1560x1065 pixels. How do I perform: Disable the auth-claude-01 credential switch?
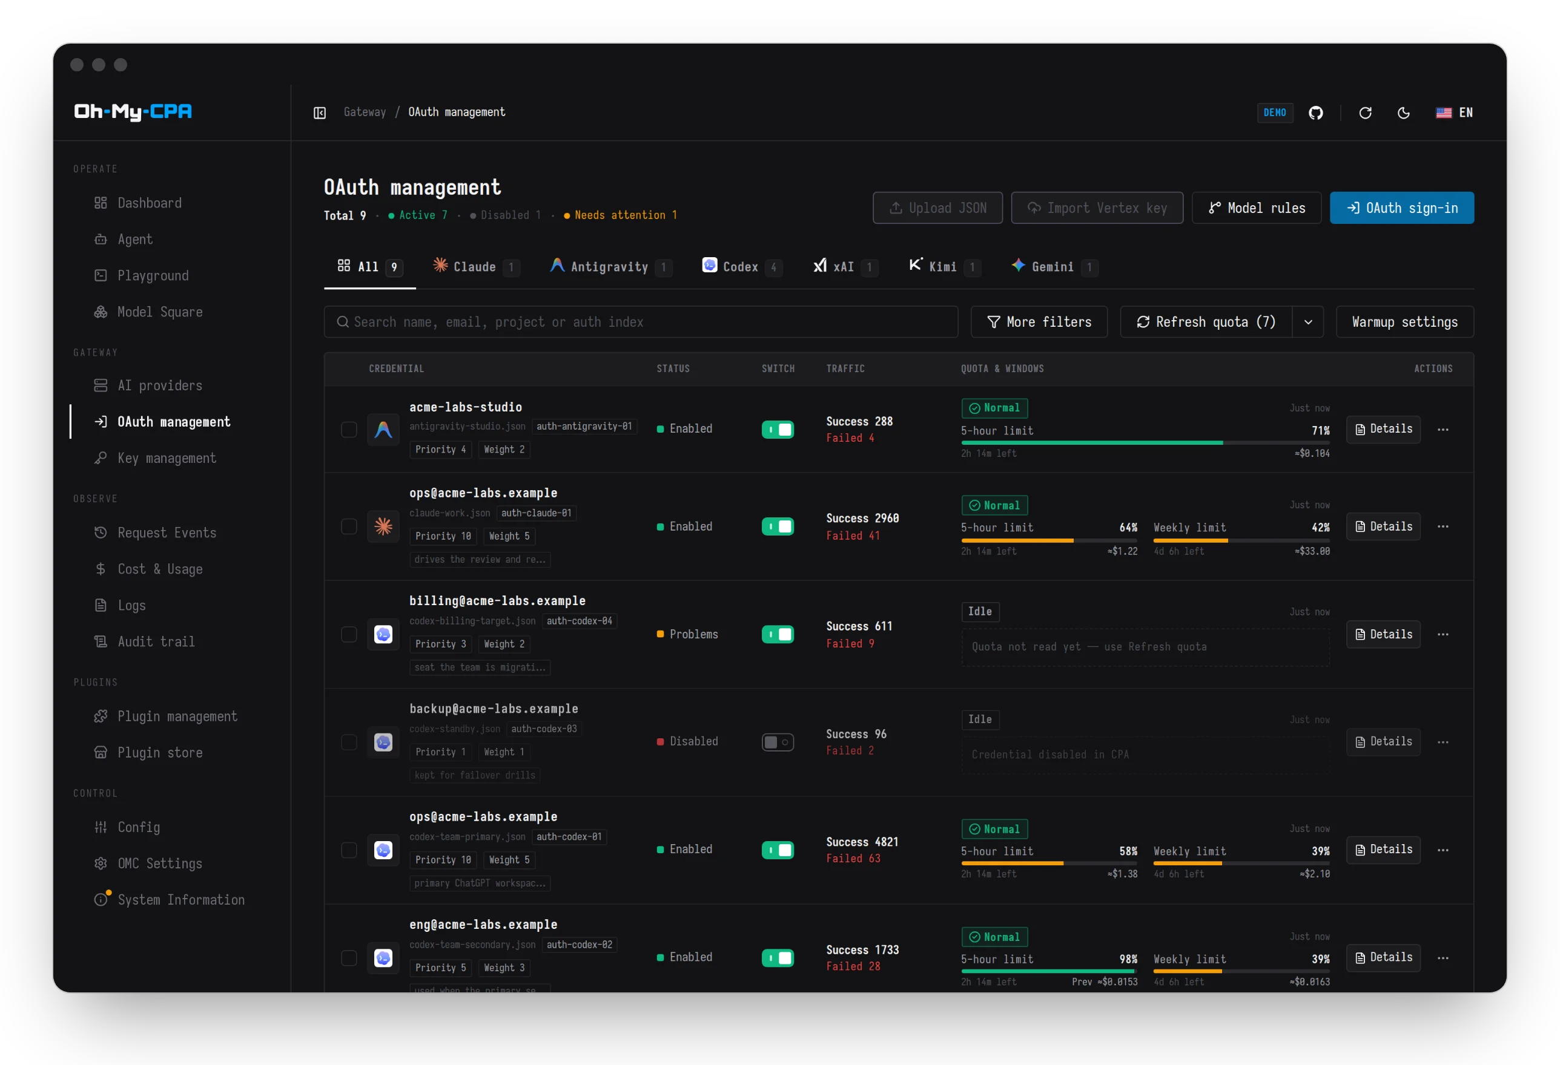778,526
